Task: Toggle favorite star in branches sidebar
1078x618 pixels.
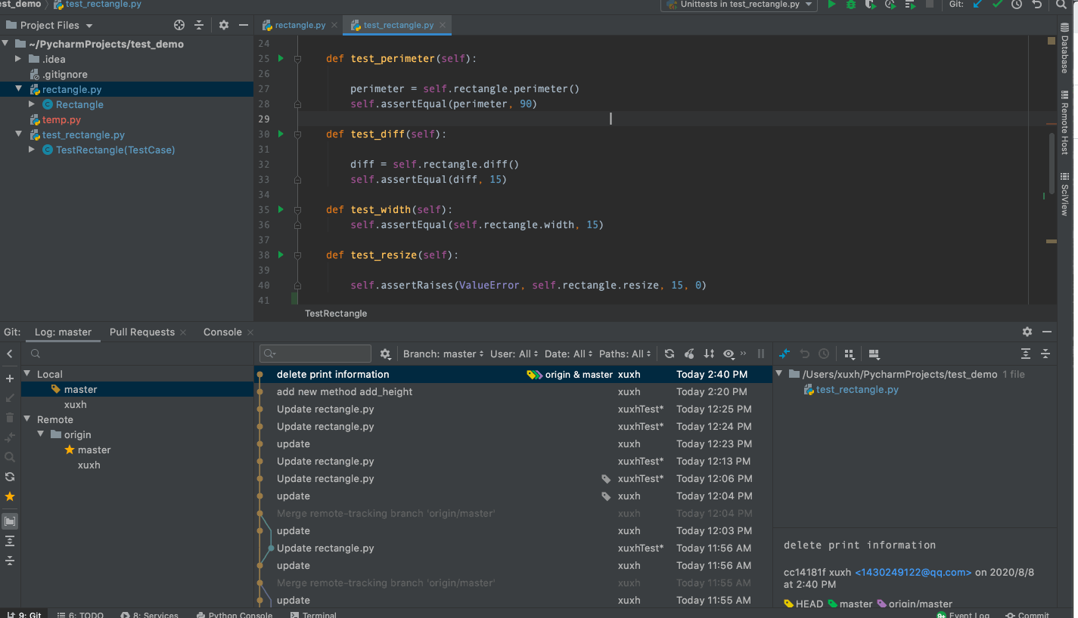Action: (x=10, y=496)
